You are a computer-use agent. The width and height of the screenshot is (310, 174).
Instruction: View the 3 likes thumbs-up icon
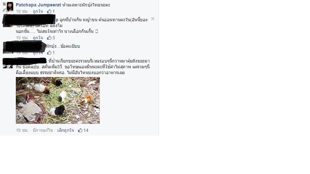[49, 38]
